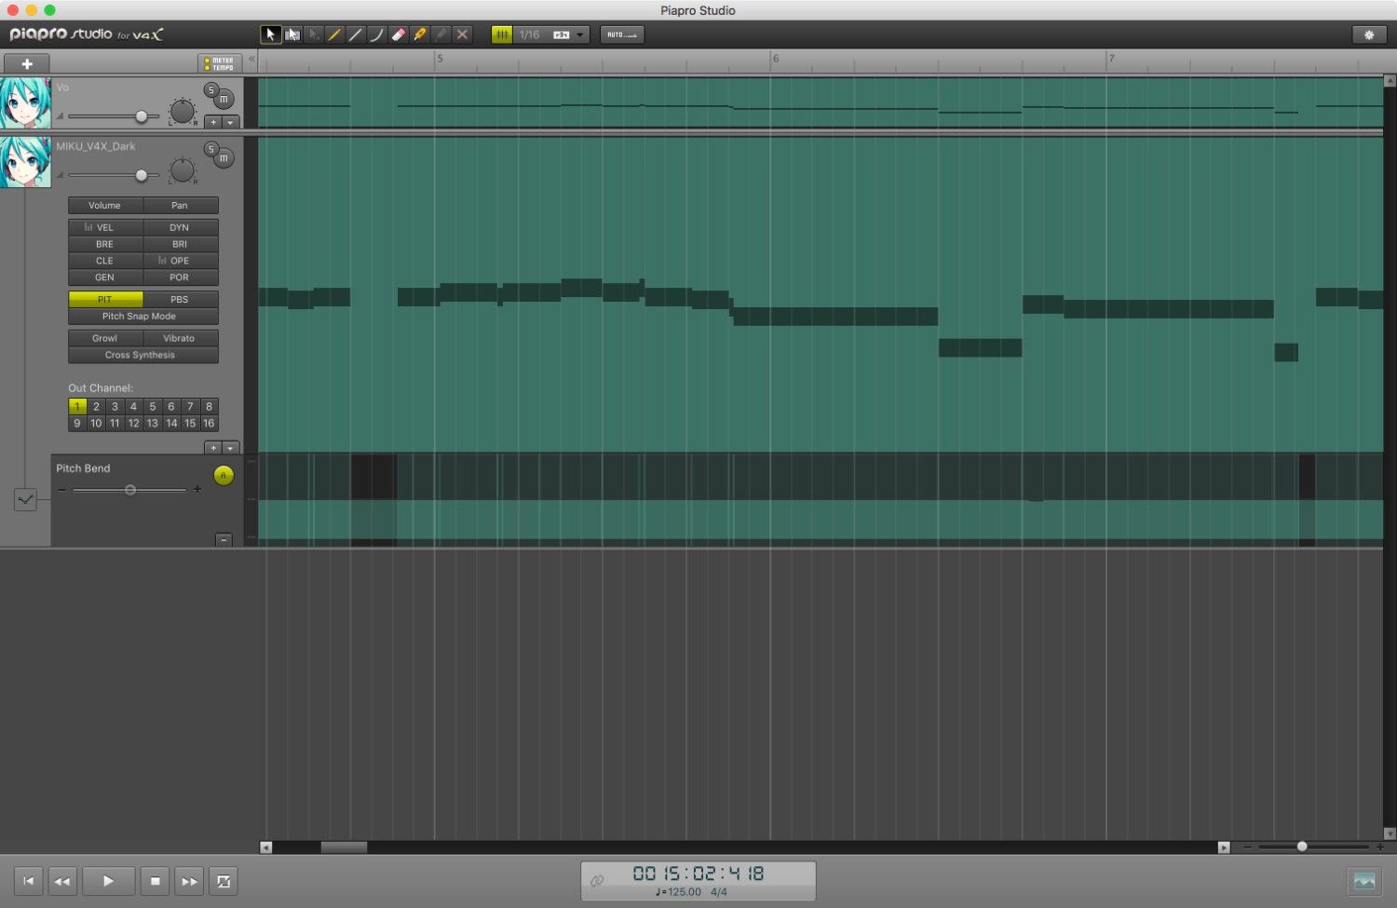Image resolution: width=1397 pixels, height=908 pixels.
Task: Collapse the Pitch Bend lane with minus button
Action: [x=224, y=540]
